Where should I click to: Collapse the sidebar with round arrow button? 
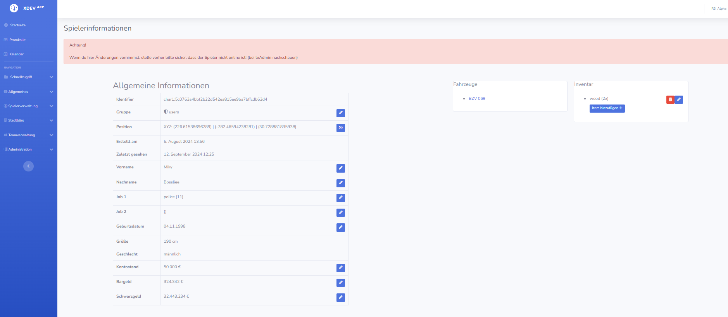coord(28,166)
